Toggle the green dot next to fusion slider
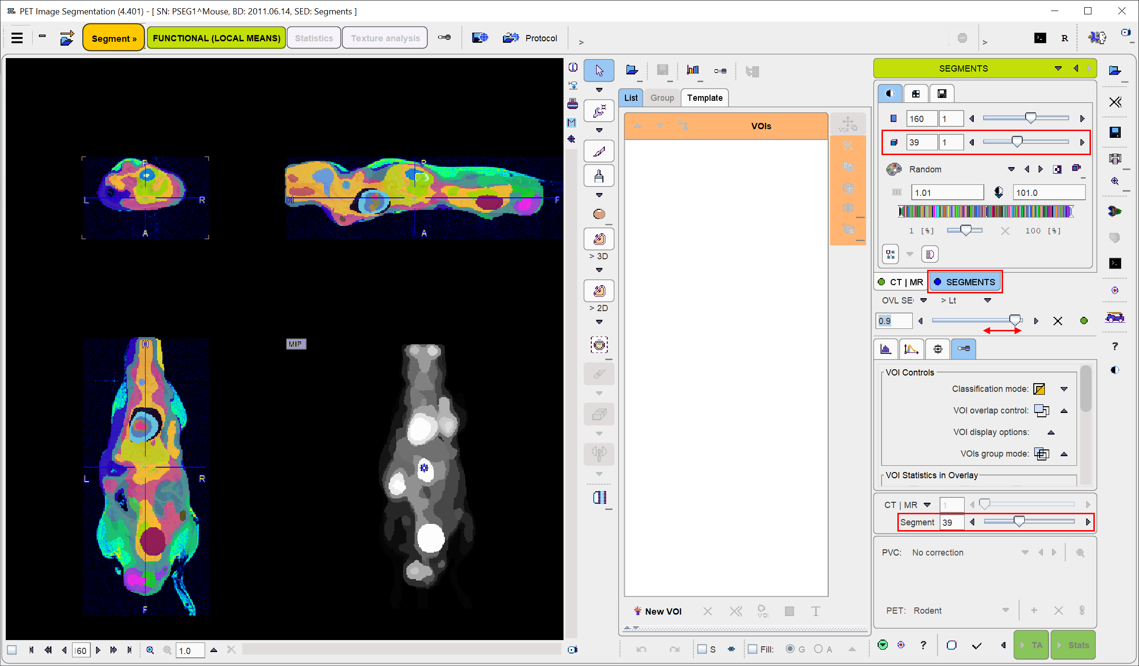The width and height of the screenshot is (1139, 666). click(1084, 321)
